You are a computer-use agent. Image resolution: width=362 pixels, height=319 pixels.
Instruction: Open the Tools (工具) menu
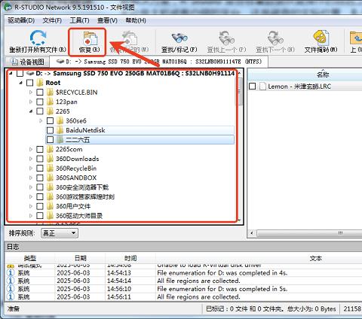click(x=79, y=20)
